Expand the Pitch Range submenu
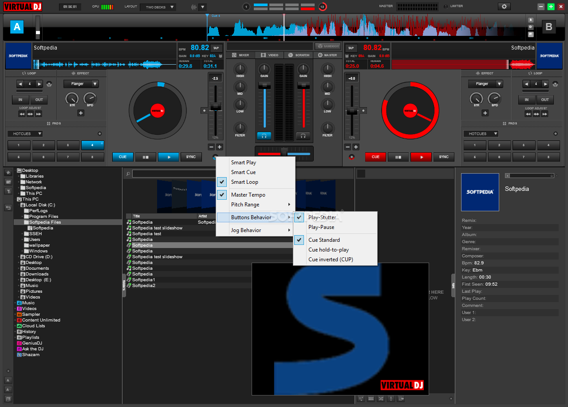Viewport: 568px width, 407px height. pos(256,205)
